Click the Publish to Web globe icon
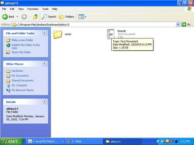 click(8, 45)
